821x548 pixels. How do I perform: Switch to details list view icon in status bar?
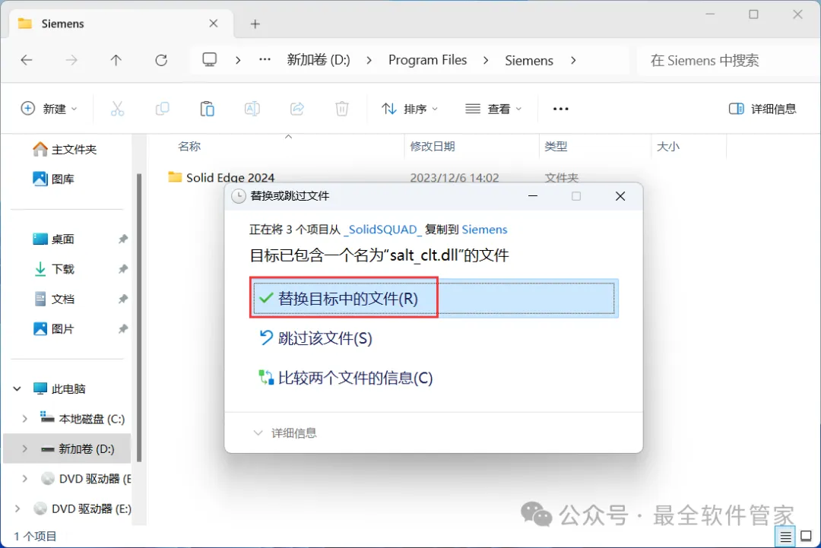click(x=785, y=537)
